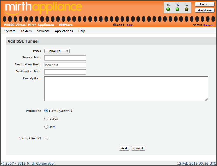Viewport: 217px width, 166px height.
Task: Click the Verify Clients? label
Action: click(x=30, y=138)
